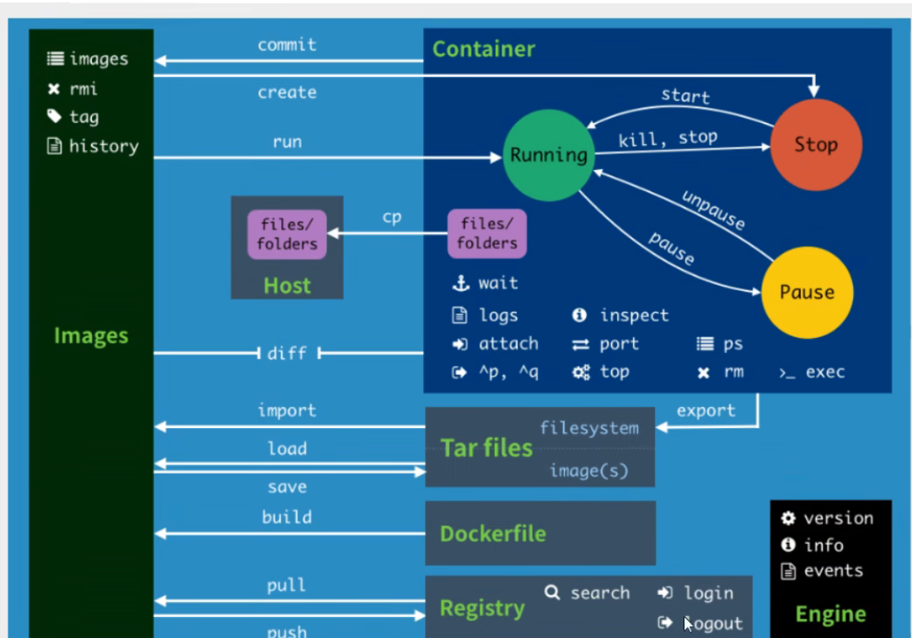Click the 'wait' command text
Image resolution: width=912 pixels, height=638 pixels.
click(x=498, y=283)
